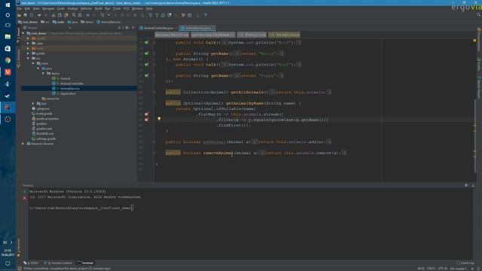Screen dimensions: 482x271
Task: Expand External Libraries node
Action: [23, 144]
